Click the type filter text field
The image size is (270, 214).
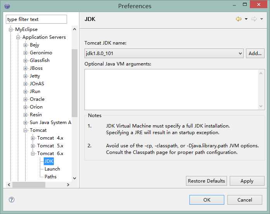pos(36,19)
